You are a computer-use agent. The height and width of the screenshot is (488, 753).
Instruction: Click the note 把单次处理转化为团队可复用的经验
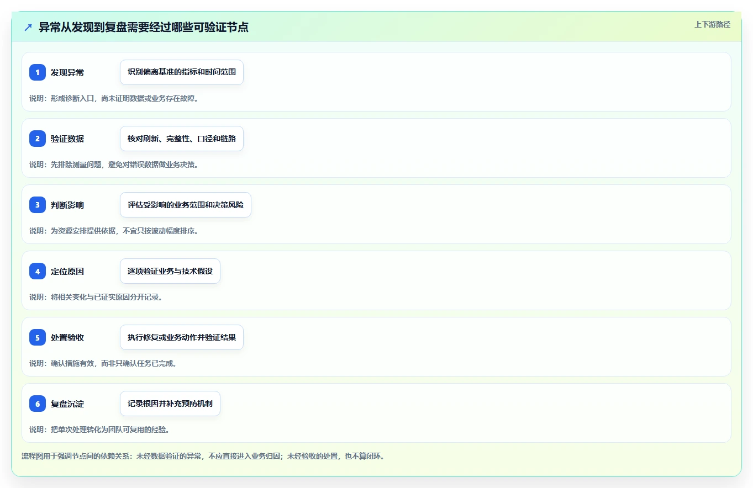[x=99, y=429]
